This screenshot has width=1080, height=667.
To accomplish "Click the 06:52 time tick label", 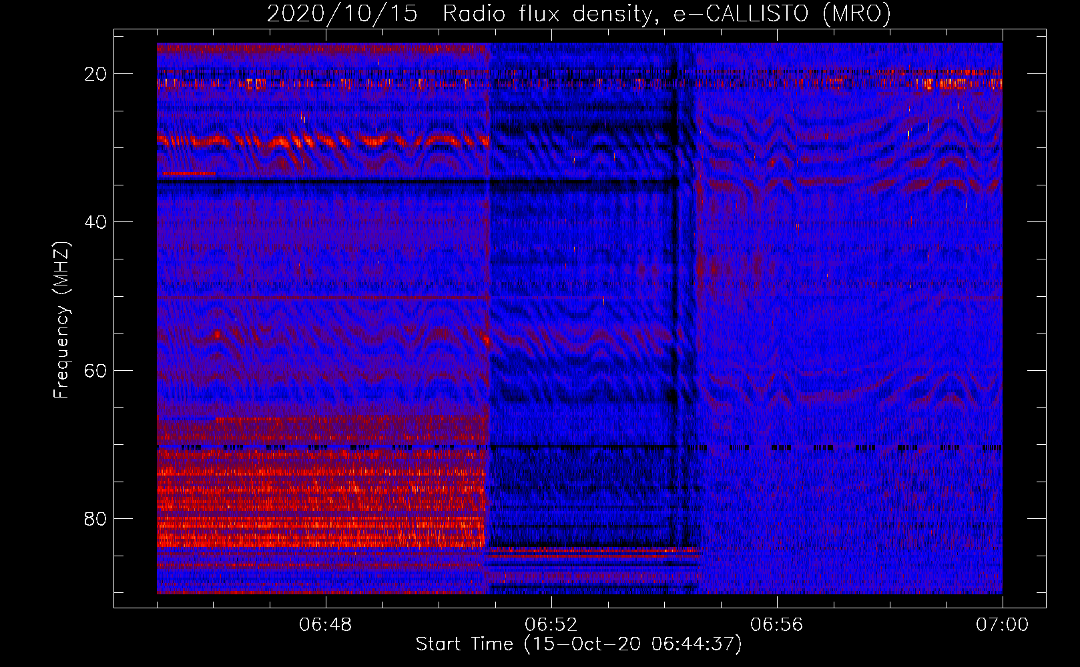I will coord(551,625).
